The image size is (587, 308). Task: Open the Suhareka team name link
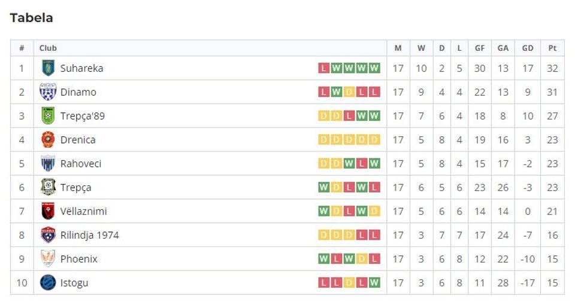coord(81,68)
